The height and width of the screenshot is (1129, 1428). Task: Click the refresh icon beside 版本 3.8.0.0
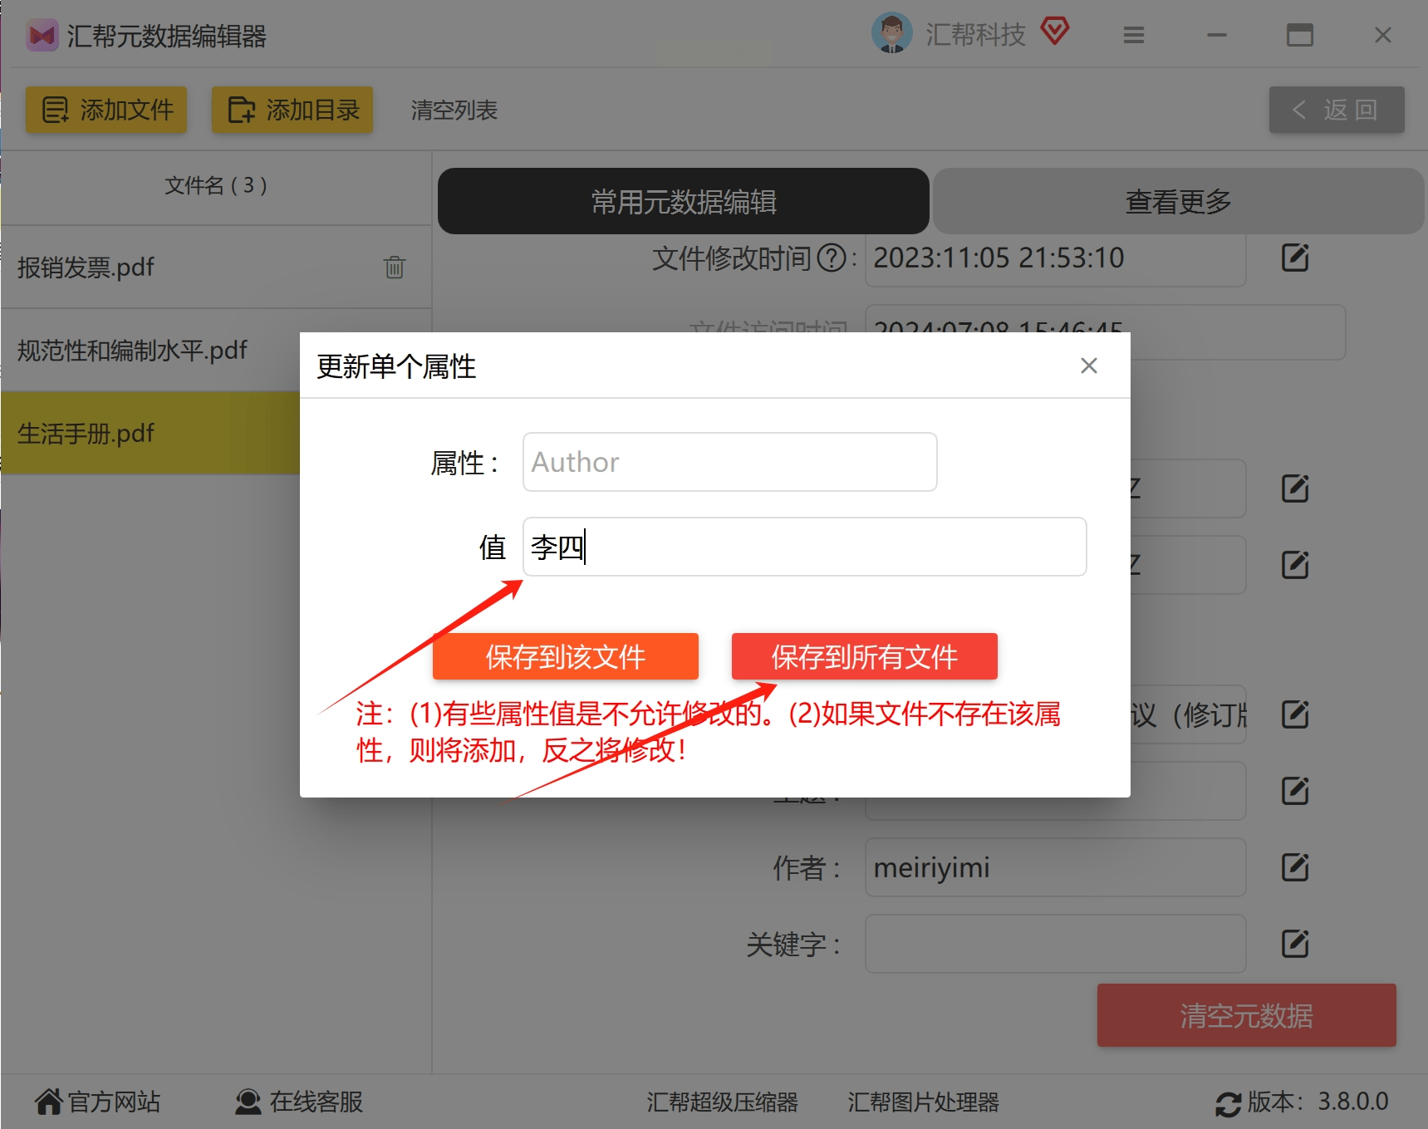[x=1228, y=1103]
